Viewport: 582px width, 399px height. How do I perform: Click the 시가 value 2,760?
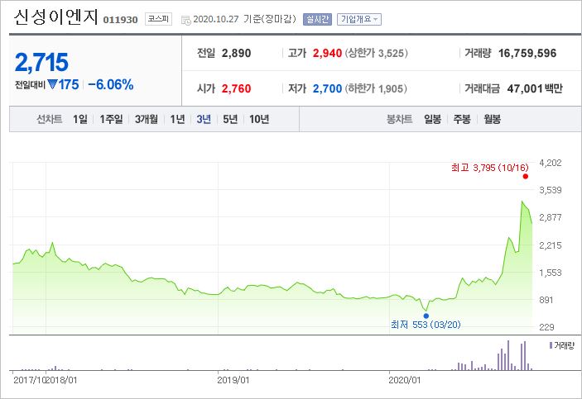click(237, 89)
